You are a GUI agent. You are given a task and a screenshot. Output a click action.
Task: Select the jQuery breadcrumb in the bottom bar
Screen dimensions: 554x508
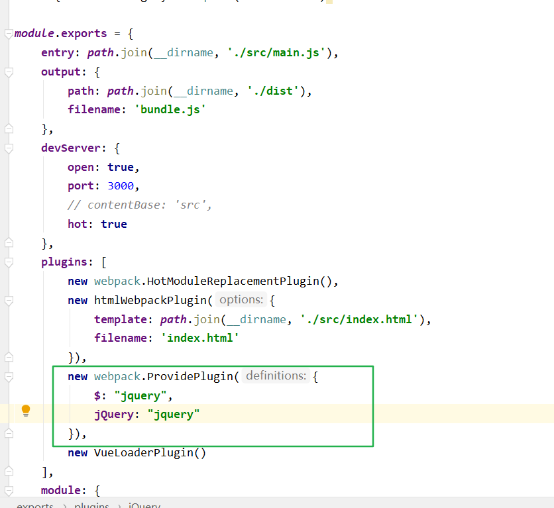(144, 505)
